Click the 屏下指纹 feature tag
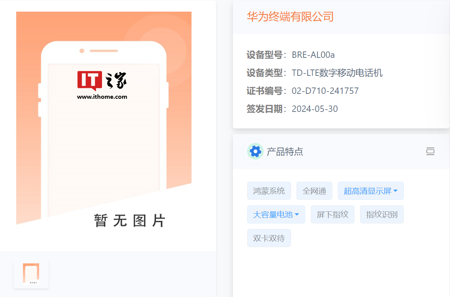Image resolution: width=450 pixels, height=297 pixels. (332, 214)
